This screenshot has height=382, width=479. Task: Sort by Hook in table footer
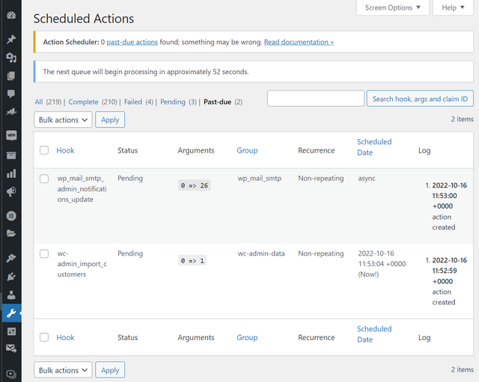pos(65,337)
